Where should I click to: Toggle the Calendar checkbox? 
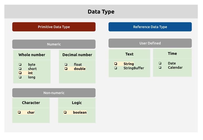point(160,67)
